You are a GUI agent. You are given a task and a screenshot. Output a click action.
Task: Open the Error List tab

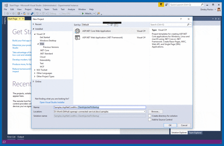12,137
